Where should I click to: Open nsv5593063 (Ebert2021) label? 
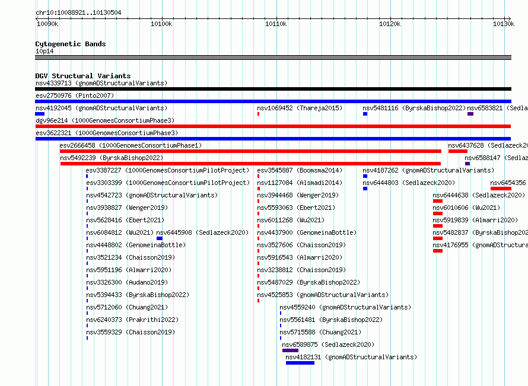296,208
